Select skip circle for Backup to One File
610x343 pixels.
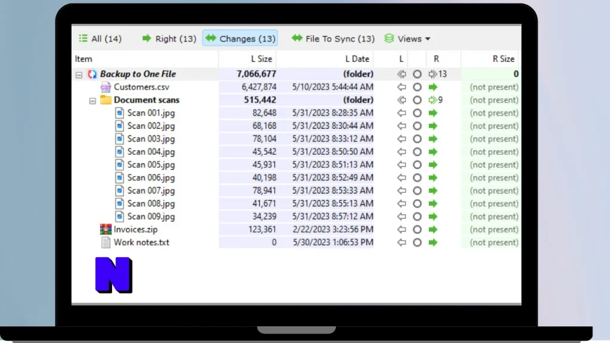[x=417, y=74]
